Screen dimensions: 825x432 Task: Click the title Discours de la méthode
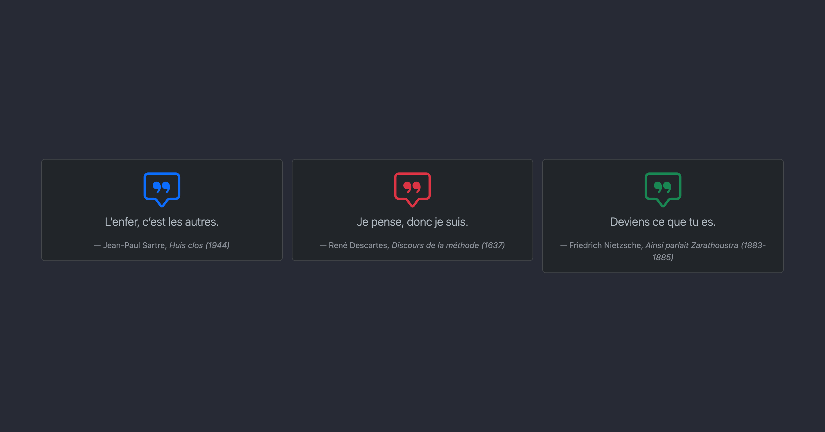pos(435,245)
